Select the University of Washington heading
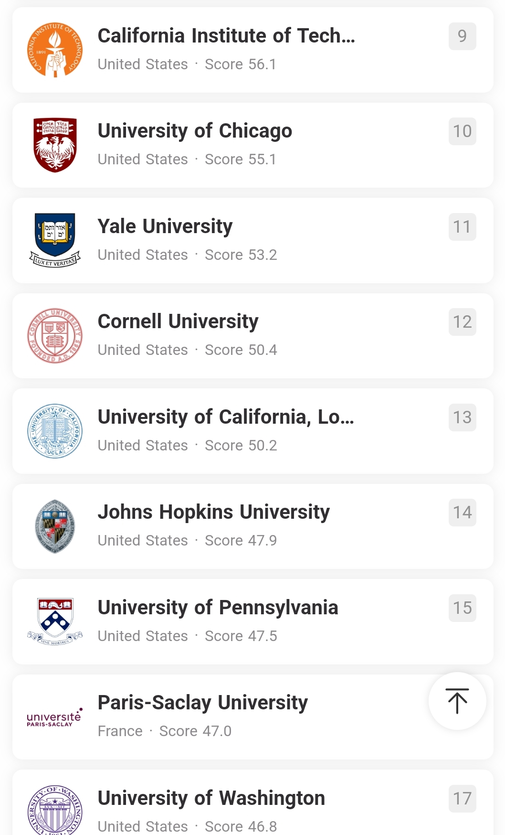The width and height of the screenshot is (505, 835). (211, 798)
